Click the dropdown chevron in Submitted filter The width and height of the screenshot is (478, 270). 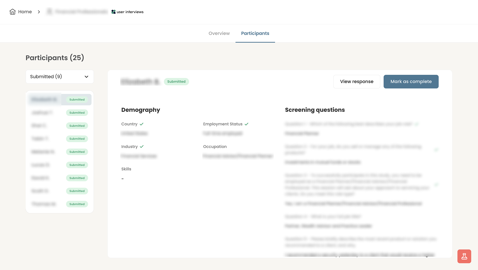click(87, 77)
